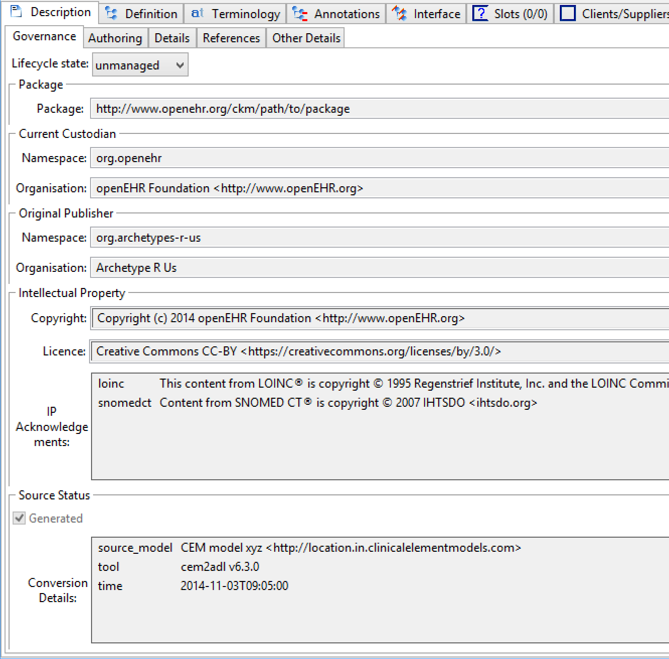The image size is (669, 659).
Task: Open the Lifecycle state dropdown
Action: [x=140, y=65]
